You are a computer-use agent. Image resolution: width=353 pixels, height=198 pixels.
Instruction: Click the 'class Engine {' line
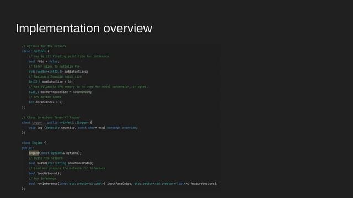pos(34,143)
